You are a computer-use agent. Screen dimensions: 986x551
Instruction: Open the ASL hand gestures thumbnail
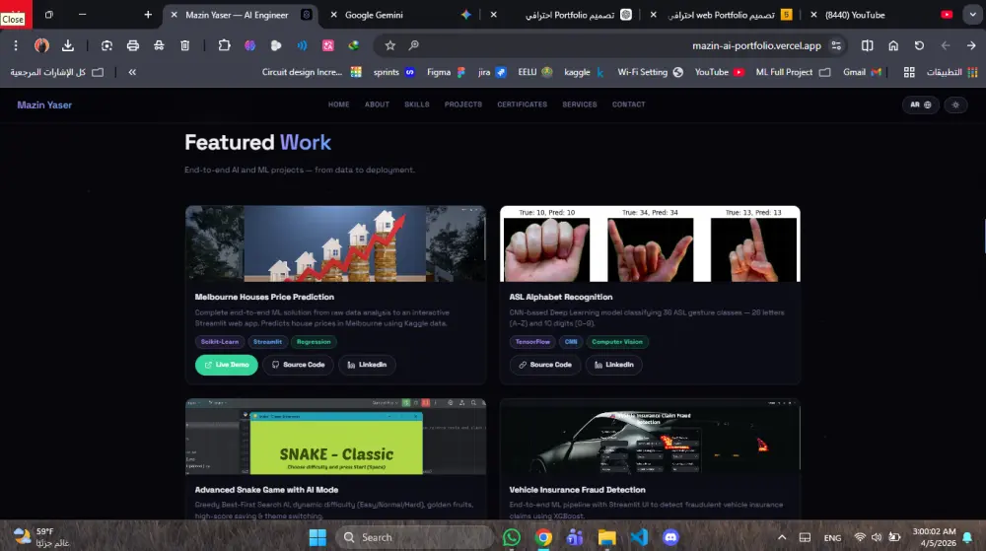(x=650, y=243)
